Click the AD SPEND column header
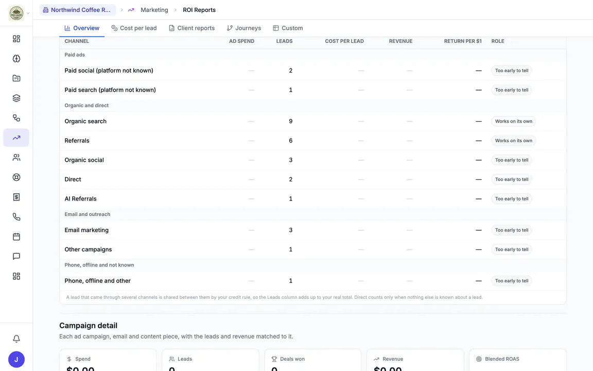Viewport: 593px width, 371px height. pyautogui.click(x=241, y=41)
